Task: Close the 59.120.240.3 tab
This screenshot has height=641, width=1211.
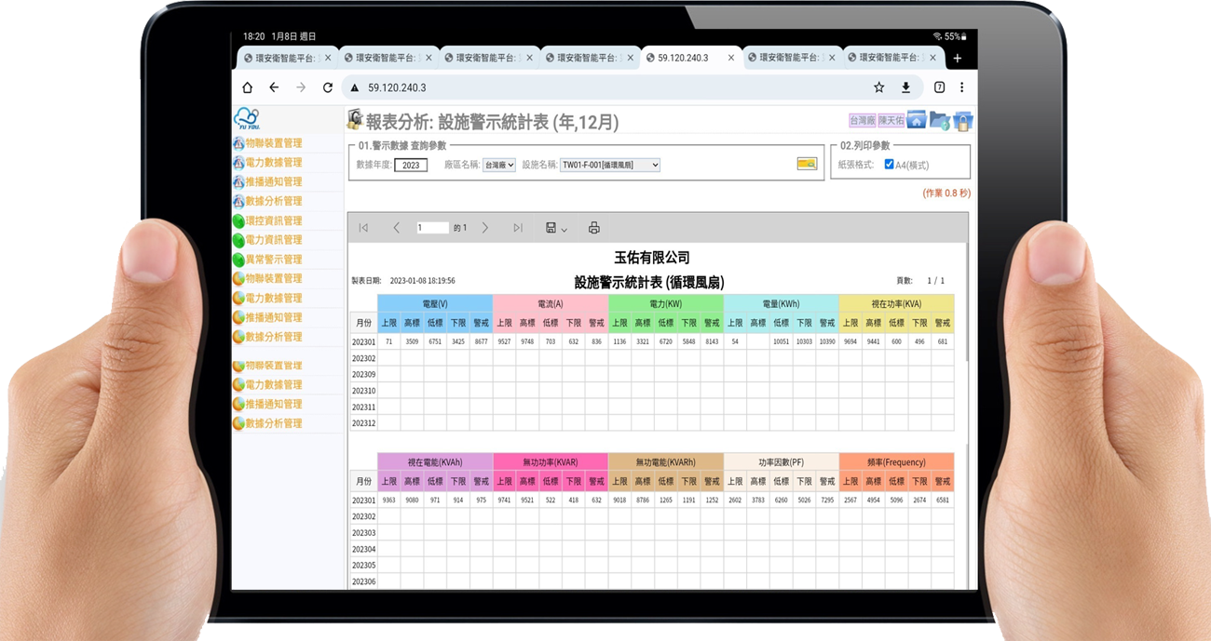Action: (x=731, y=58)
